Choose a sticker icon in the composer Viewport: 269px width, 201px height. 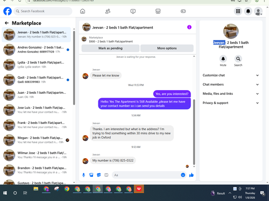point(99,175)
